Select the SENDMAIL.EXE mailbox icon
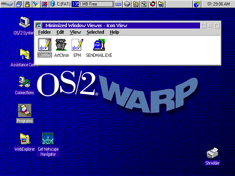 pos(99,45)
